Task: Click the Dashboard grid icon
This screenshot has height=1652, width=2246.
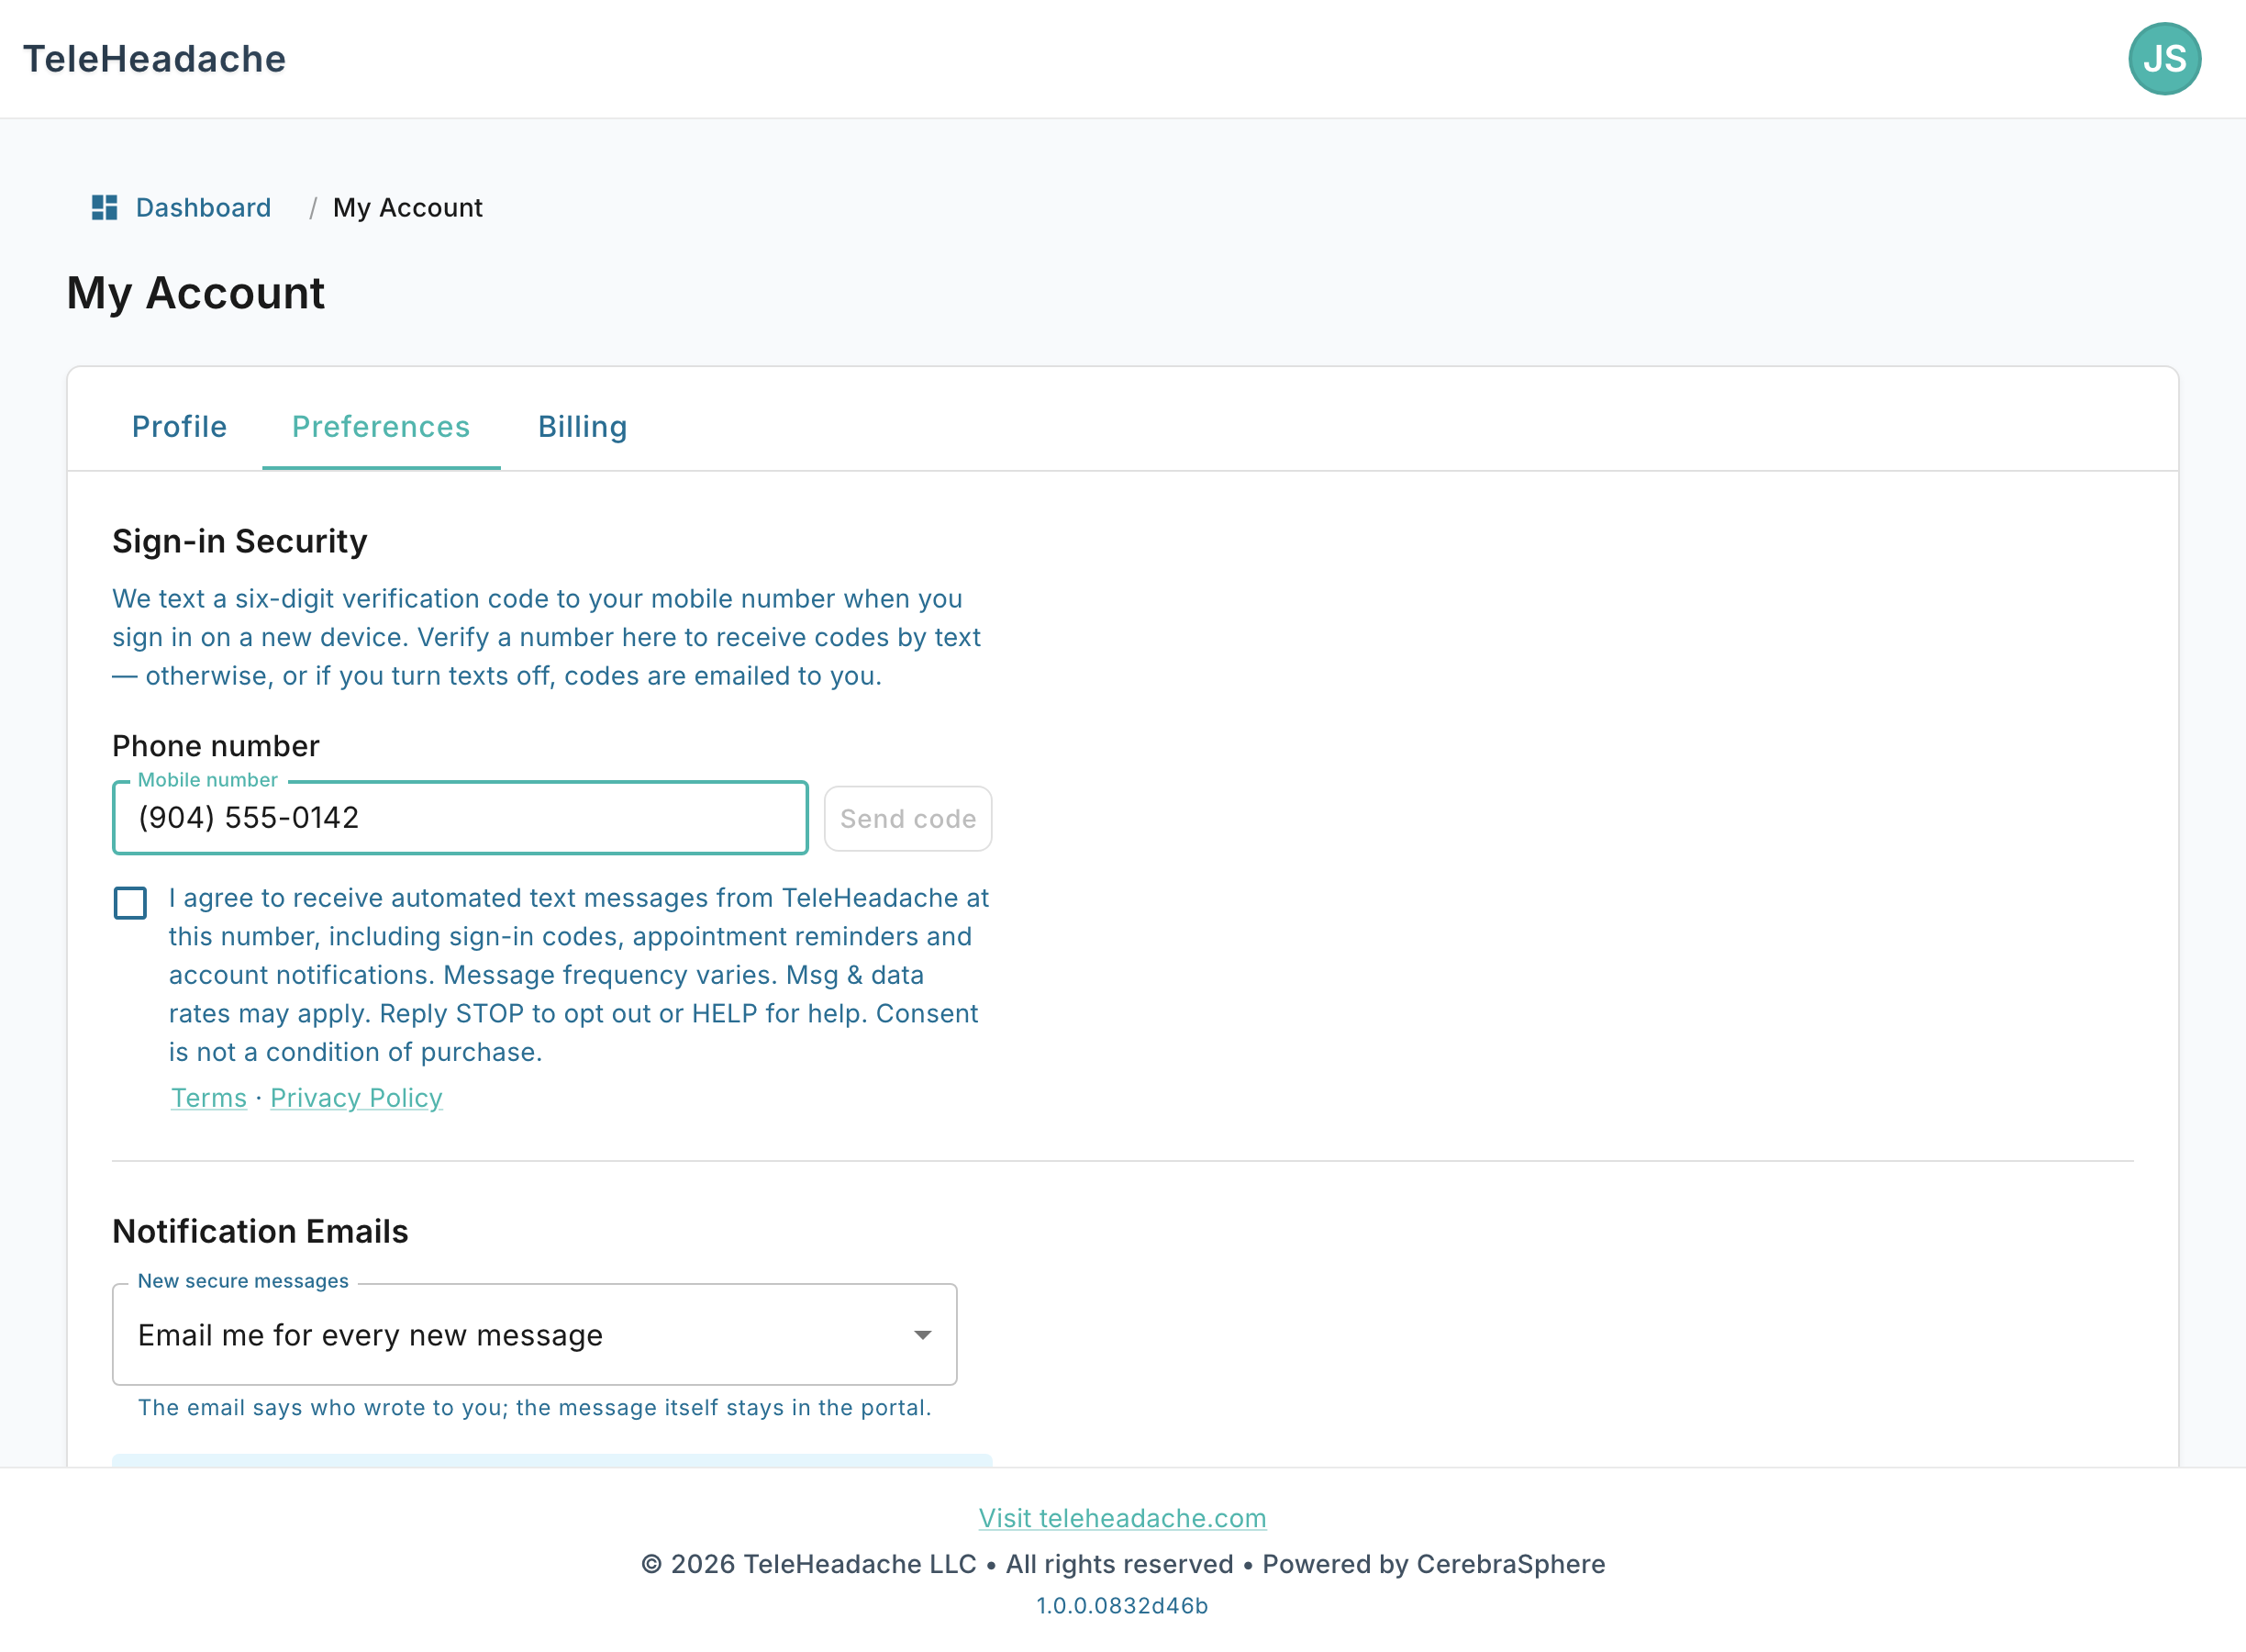Action: click(105, 207)
